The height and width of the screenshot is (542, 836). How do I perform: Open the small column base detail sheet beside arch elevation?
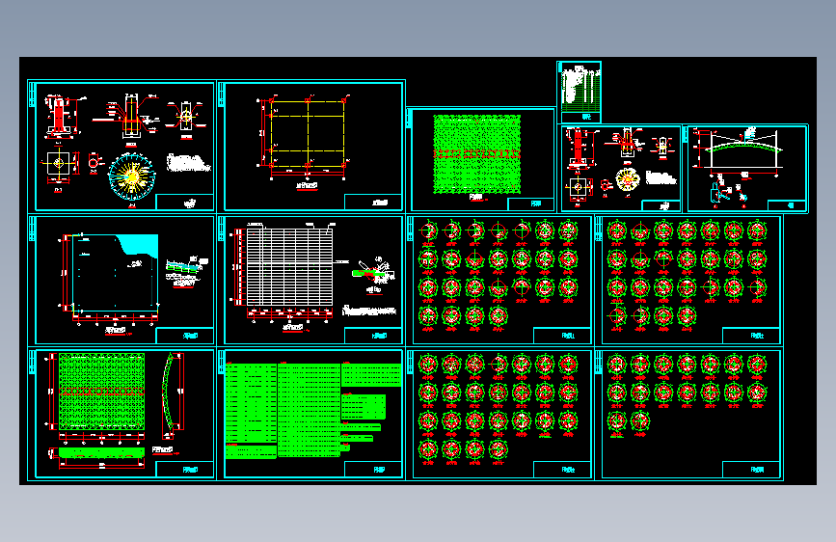coord(620,169)
